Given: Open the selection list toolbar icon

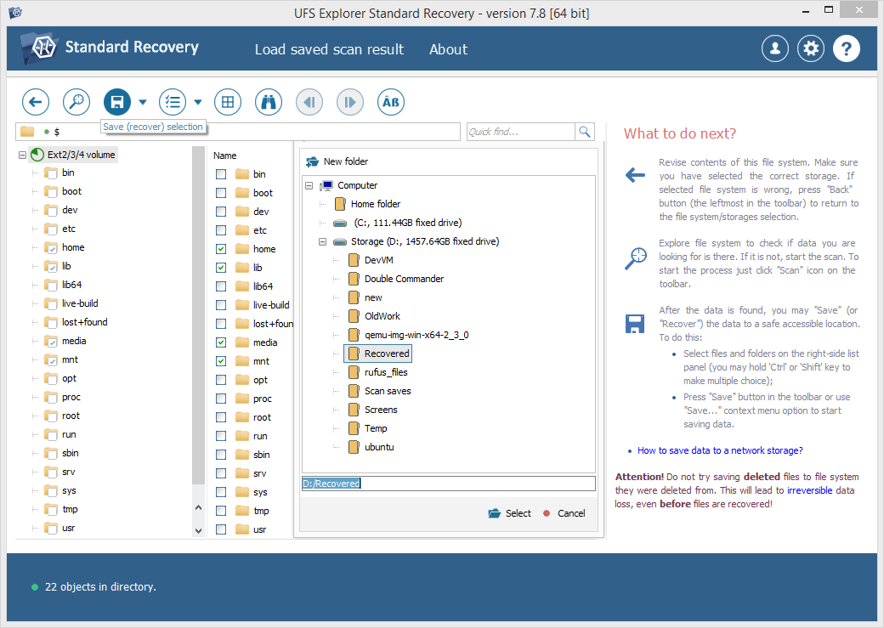Looking at the screenshot, I should click(173, 102).
